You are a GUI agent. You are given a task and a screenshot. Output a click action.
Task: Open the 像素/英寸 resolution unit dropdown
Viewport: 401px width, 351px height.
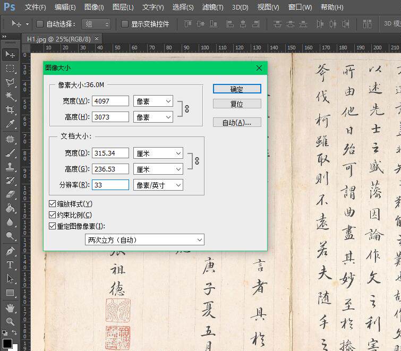pos(158,185)
